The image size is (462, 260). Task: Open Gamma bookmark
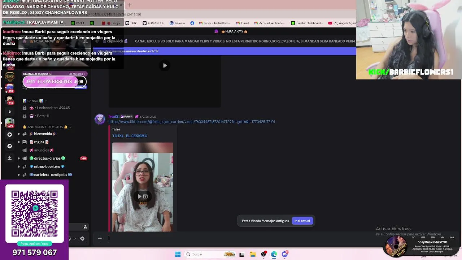pos(177,23)
